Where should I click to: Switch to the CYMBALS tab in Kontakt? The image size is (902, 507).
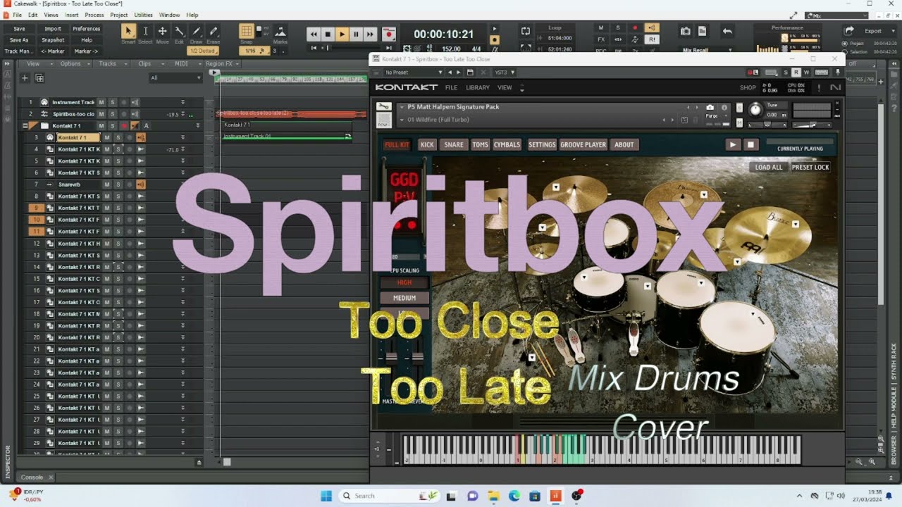507,144
